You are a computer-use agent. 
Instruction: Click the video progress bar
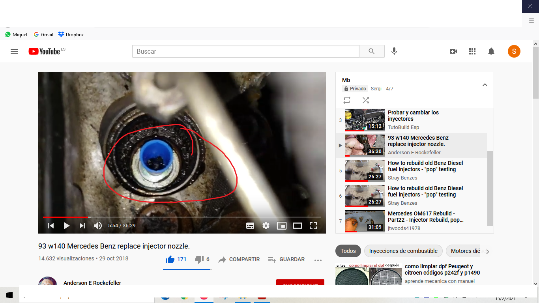182,217
